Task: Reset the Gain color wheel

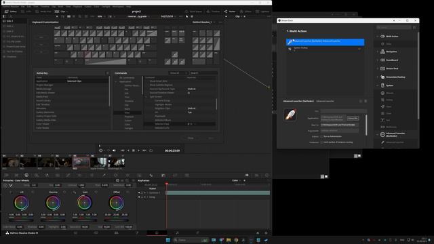Action: point(96,192)
